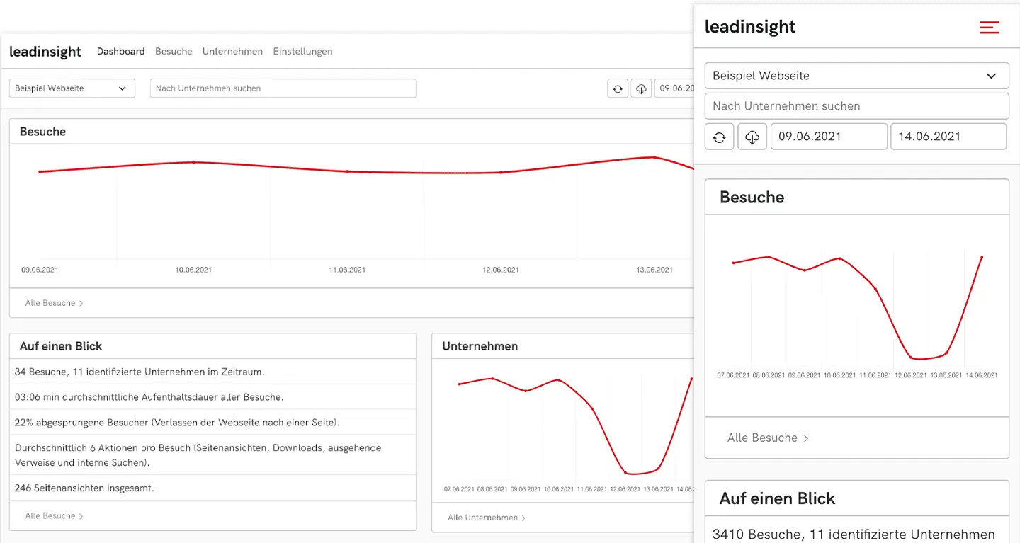Viewport: 1020px width, 543px height.
Task: Open the red hamburger menu in the mobile view
Action: [990, 28]
